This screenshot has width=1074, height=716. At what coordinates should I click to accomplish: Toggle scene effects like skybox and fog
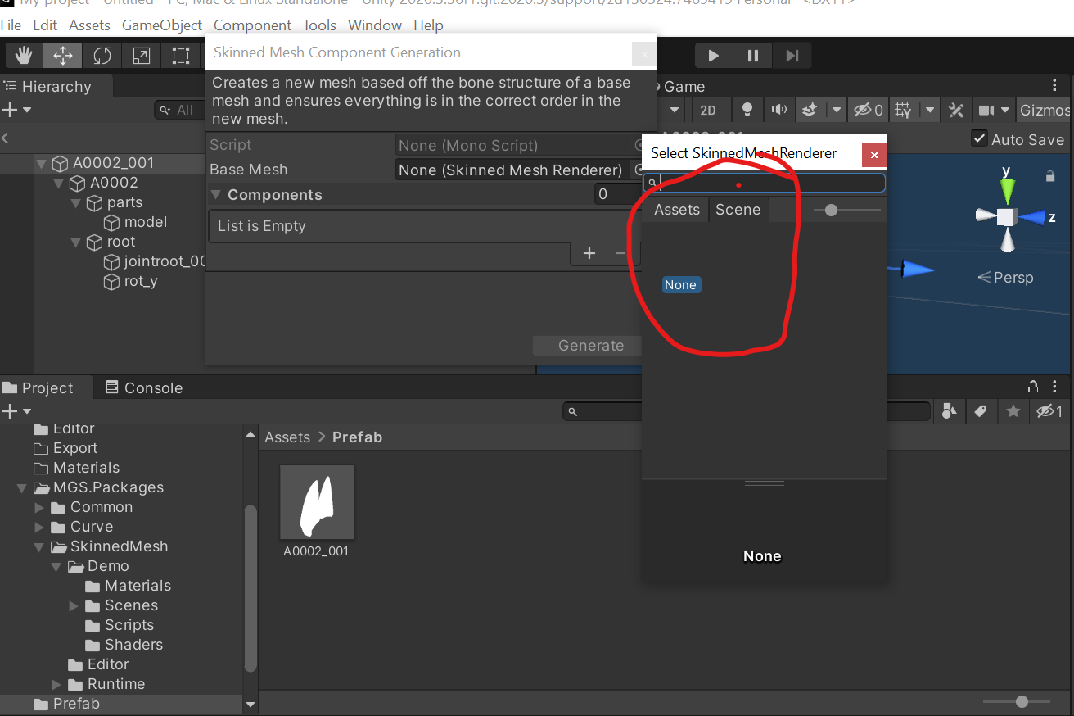click(810, 110)
